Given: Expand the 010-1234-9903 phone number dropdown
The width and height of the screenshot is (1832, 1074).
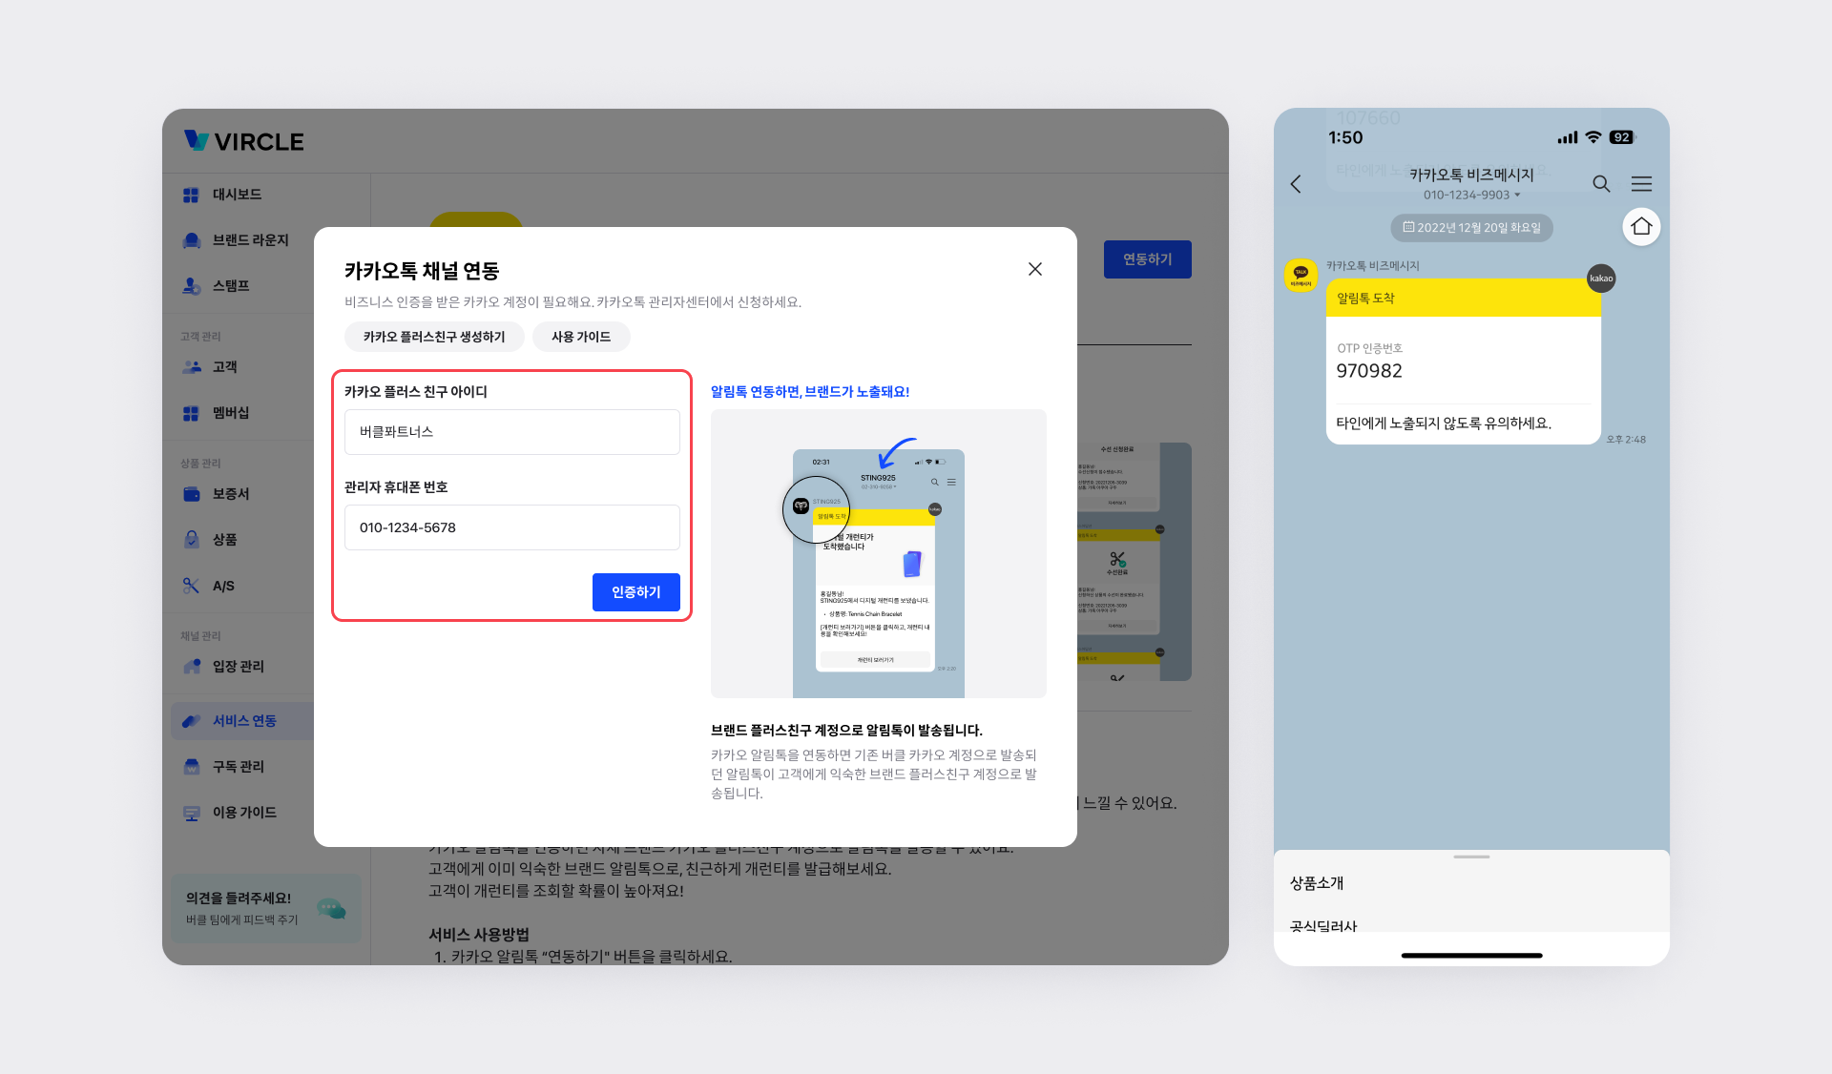Looking at the screenshot, I should (1471, 195).
